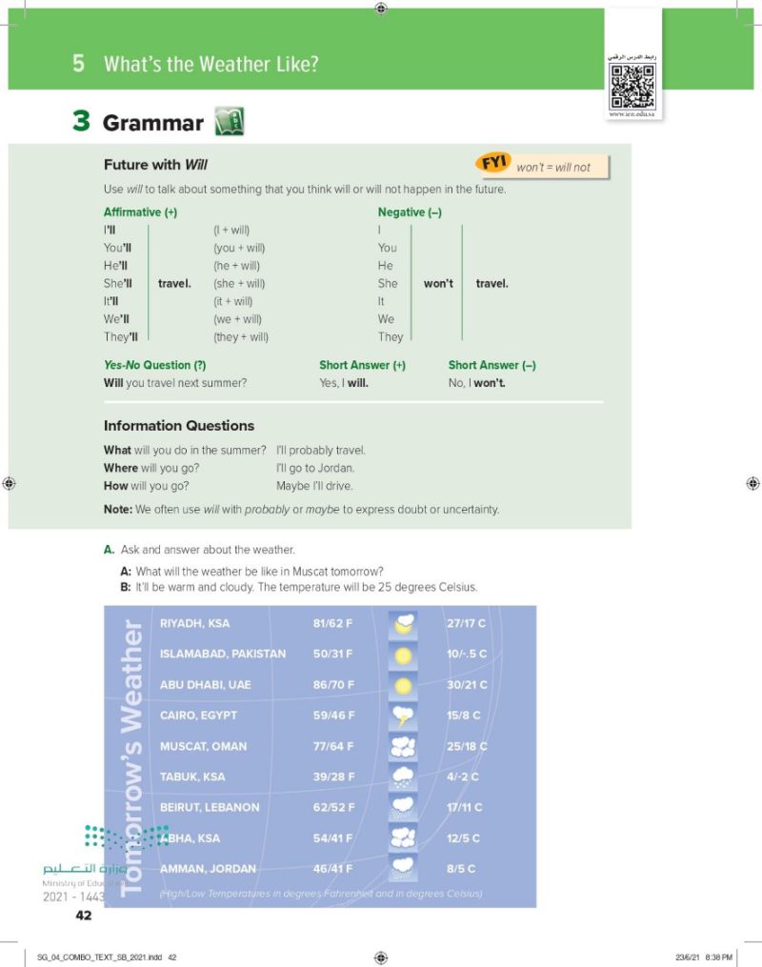Image resolution: width=762 pixels, height=967 pixels.
Task: Click the green Grammar book icon
Action: 230,121
